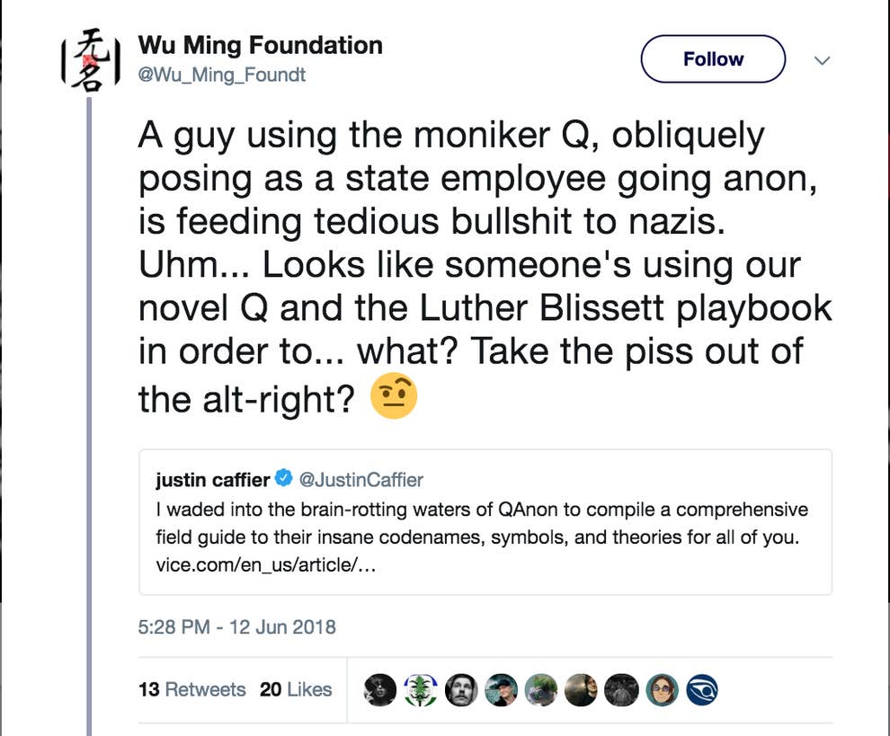Open the first dark liker avatar in the row
Screen dimensions: 890x736
tap(379, 689)
